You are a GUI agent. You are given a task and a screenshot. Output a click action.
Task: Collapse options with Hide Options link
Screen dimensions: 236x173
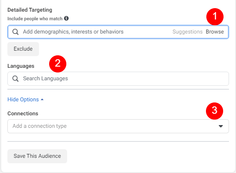pos(23,100)
